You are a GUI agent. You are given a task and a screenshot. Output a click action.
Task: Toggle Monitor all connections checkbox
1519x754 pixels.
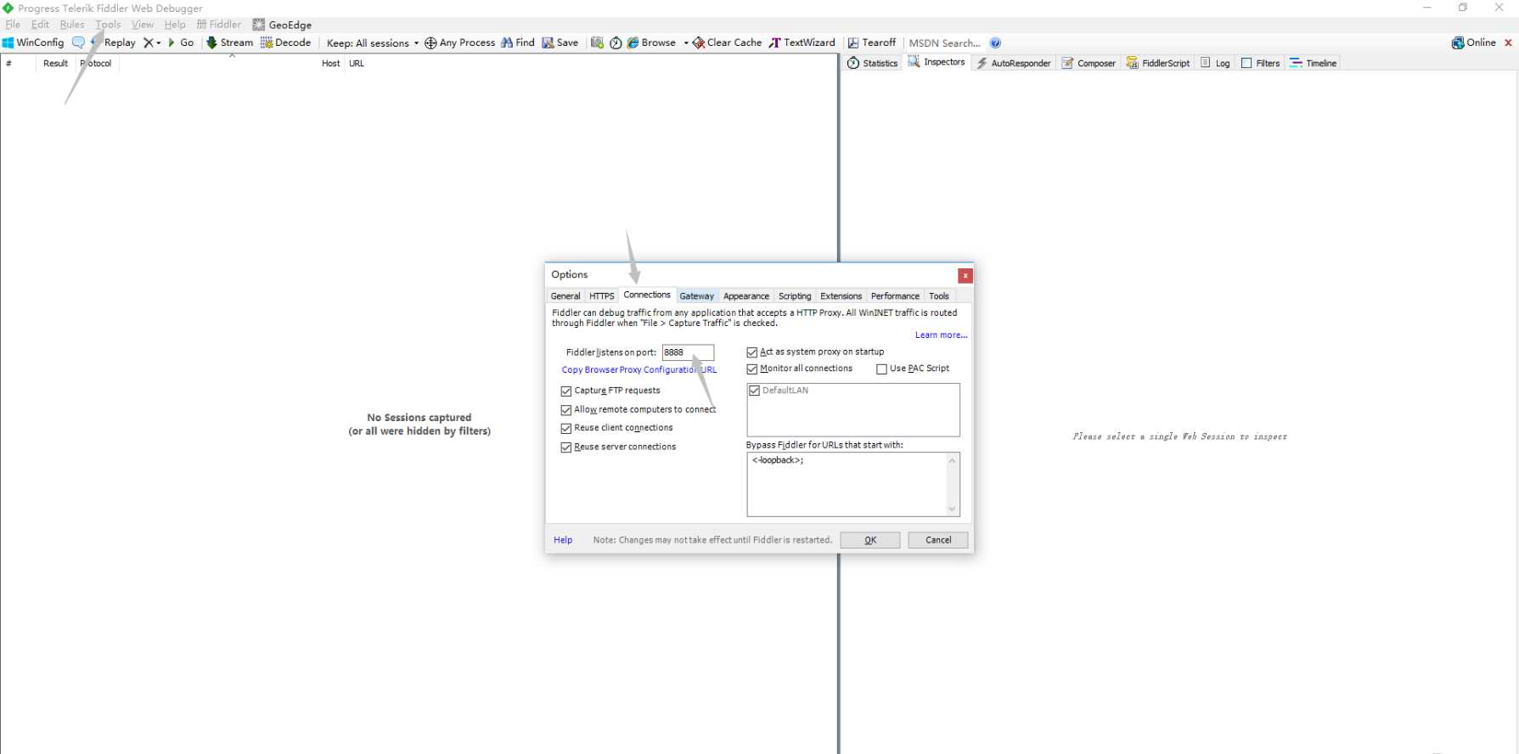pyautogui.click(x=751, y=369)
